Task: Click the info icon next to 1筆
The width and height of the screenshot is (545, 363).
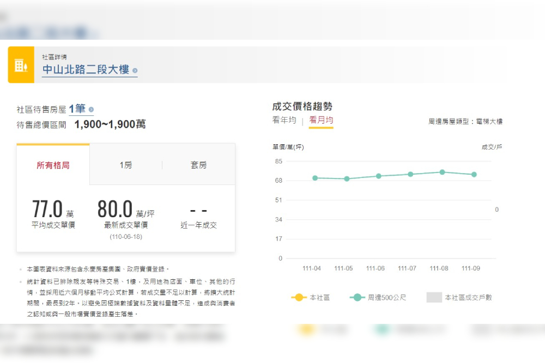Action: (91, 109)
